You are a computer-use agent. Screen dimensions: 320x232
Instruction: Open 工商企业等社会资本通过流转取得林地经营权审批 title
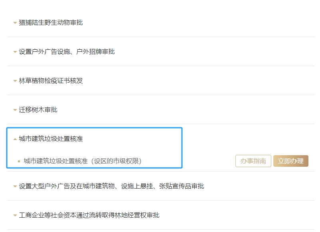point(89,215)
